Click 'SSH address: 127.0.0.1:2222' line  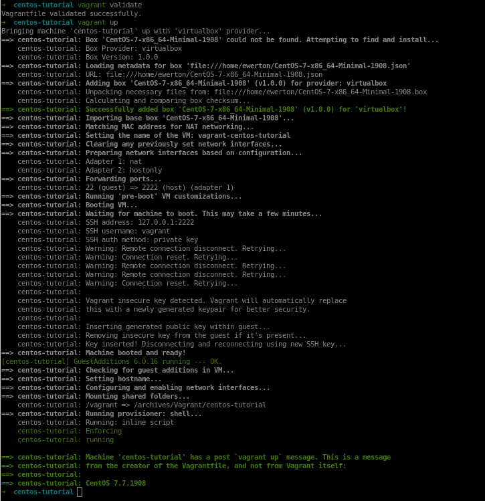106,222
